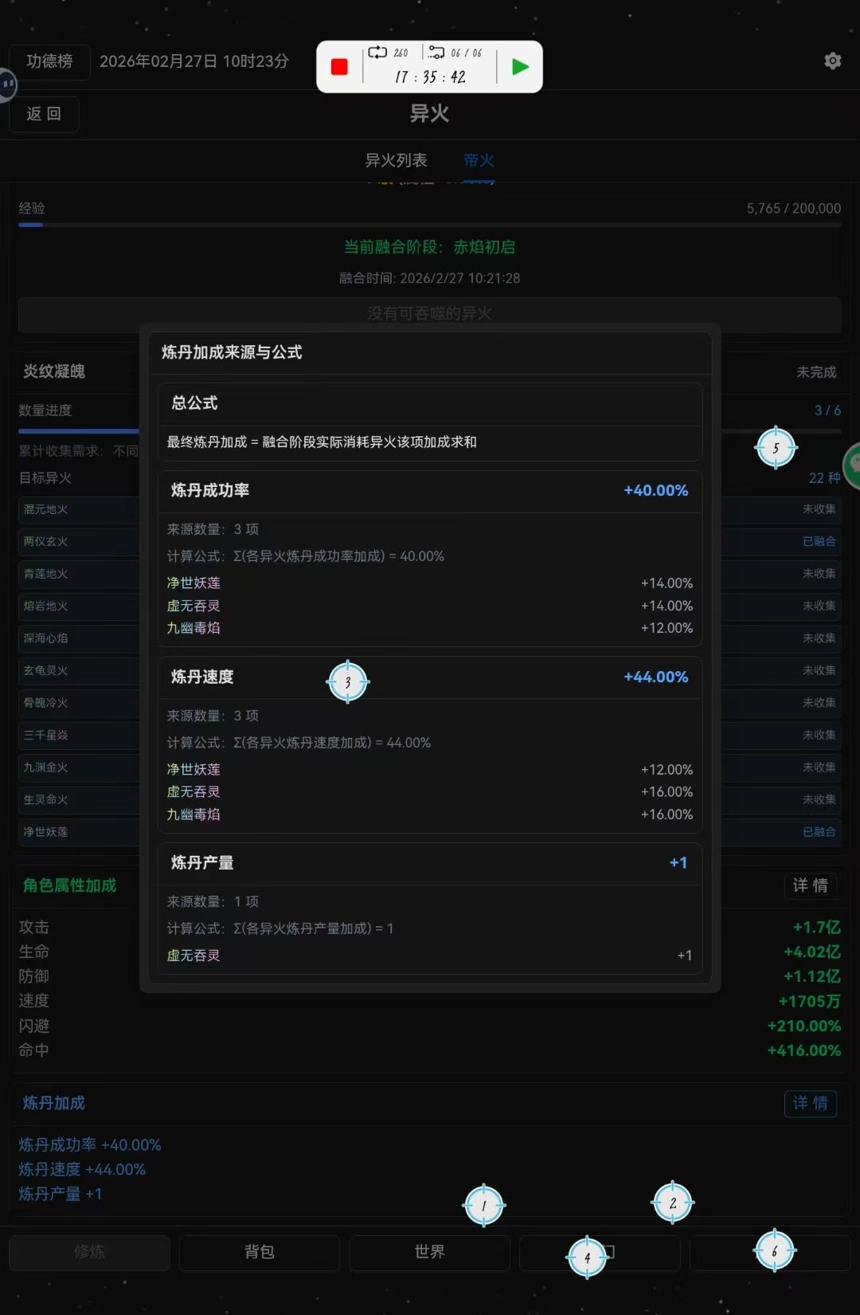Select 生灵命火 in target fire list

[46, 799]
